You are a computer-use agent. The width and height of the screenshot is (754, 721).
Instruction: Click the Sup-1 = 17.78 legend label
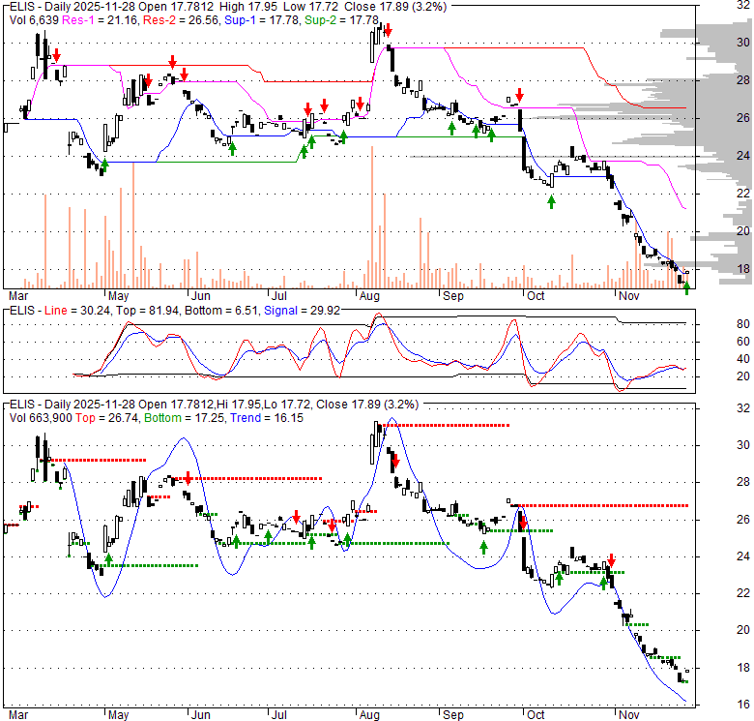262,20
